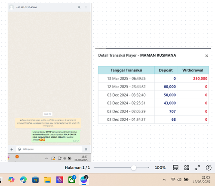The image size is (215, 186).
Task: Open the help question mark button
Action: [209, 168]
